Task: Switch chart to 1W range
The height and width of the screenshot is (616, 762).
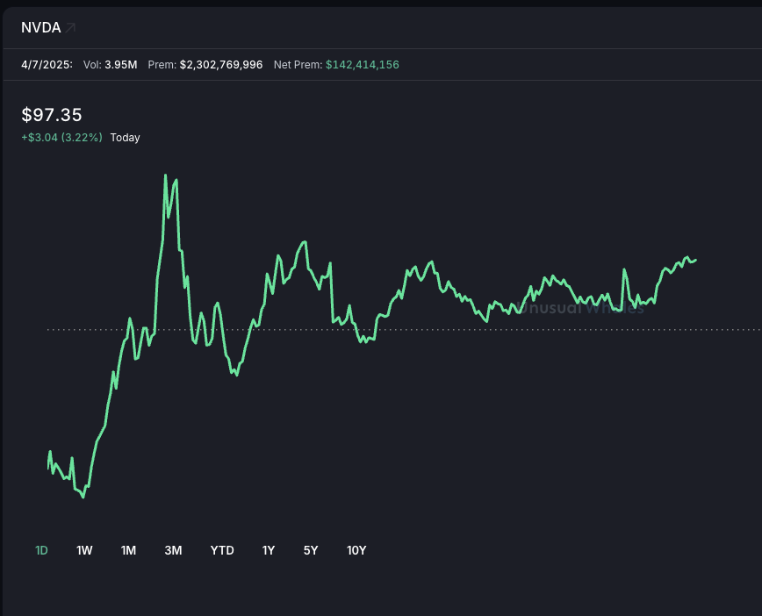Action: point(84,550)
